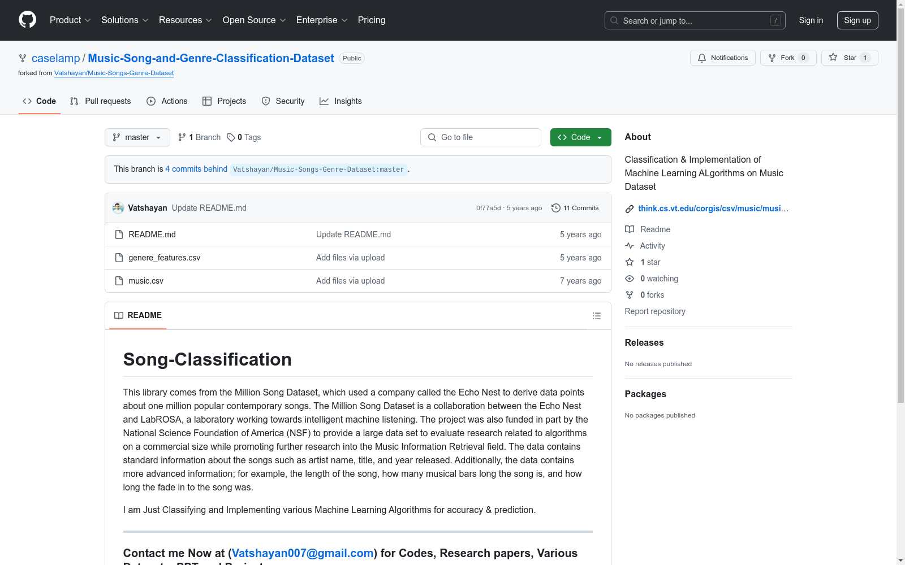Image resolution: width=905 pixels, height=565 pixels.
Task: Click the Vatshayan avatar image
Action: 118,208
